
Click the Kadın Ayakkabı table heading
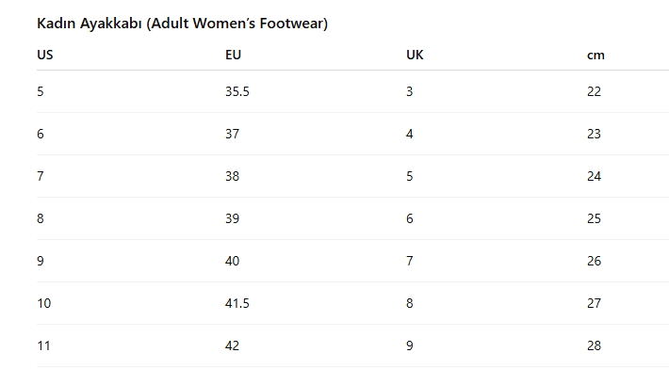point(182,24)
